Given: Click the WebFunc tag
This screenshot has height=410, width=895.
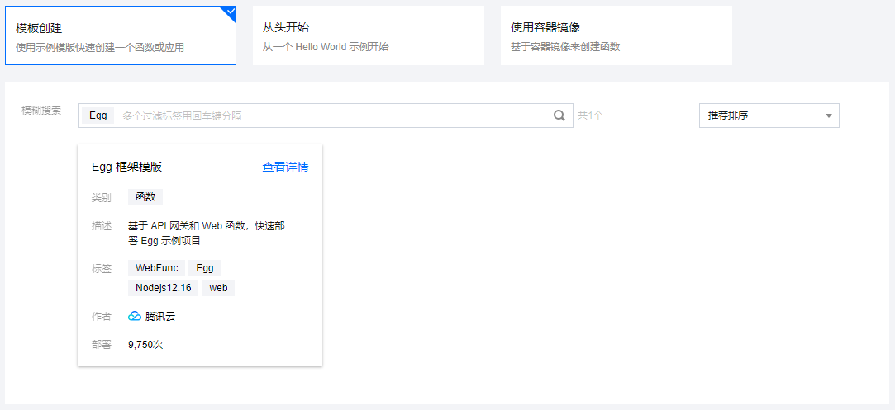Looking at the screenshot, I should 156,268.
